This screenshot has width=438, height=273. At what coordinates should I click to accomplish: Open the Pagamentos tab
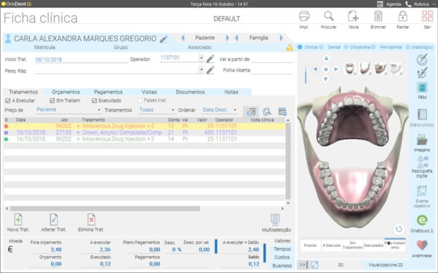108,92
